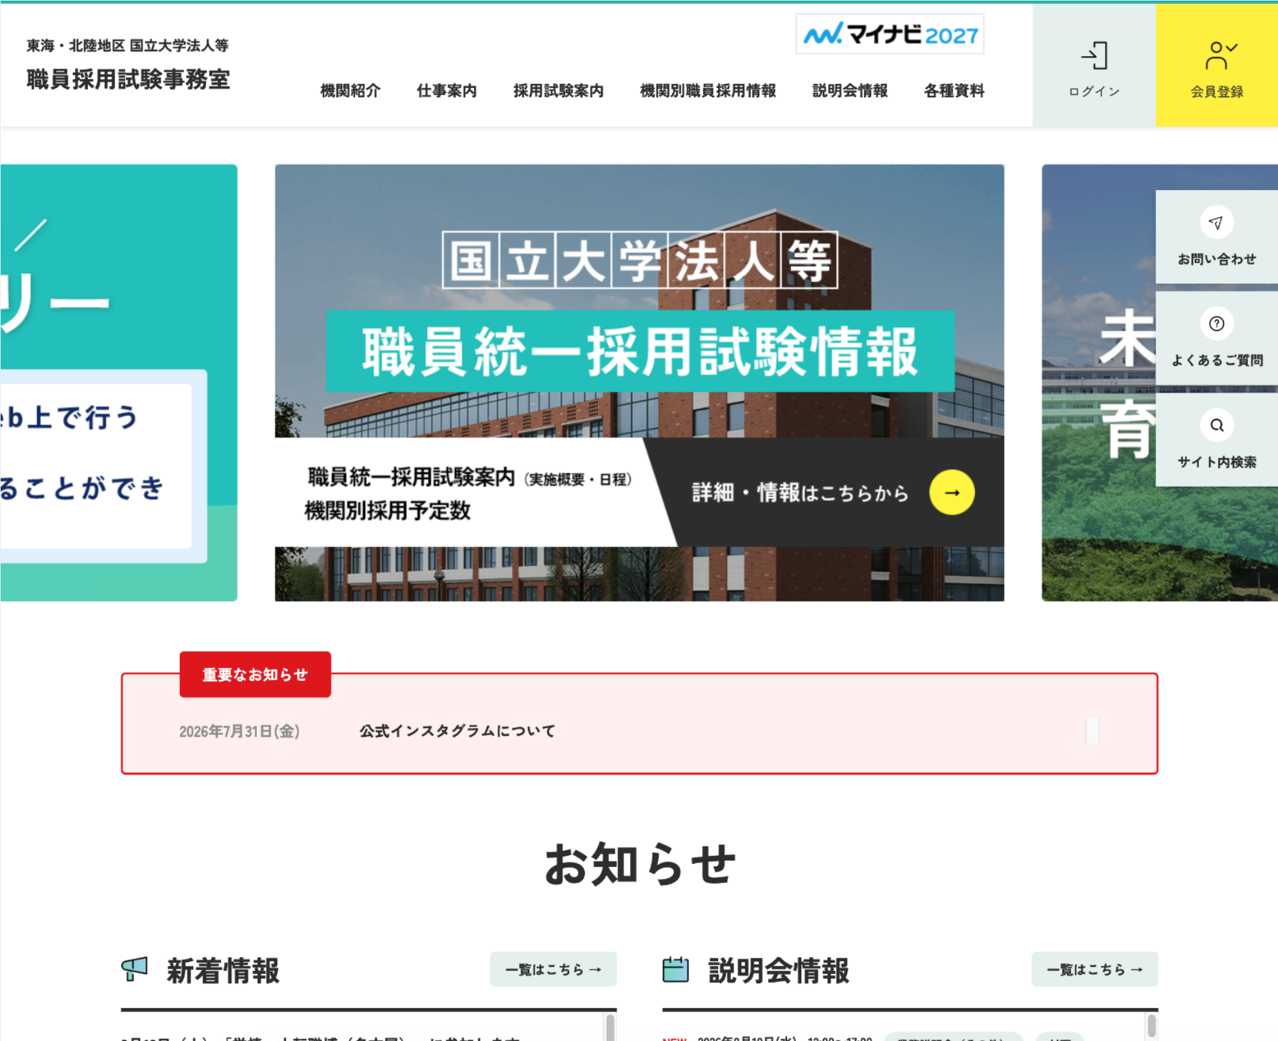
Task: Go to 説明会情報 navigation item
Action: (850, 91)
